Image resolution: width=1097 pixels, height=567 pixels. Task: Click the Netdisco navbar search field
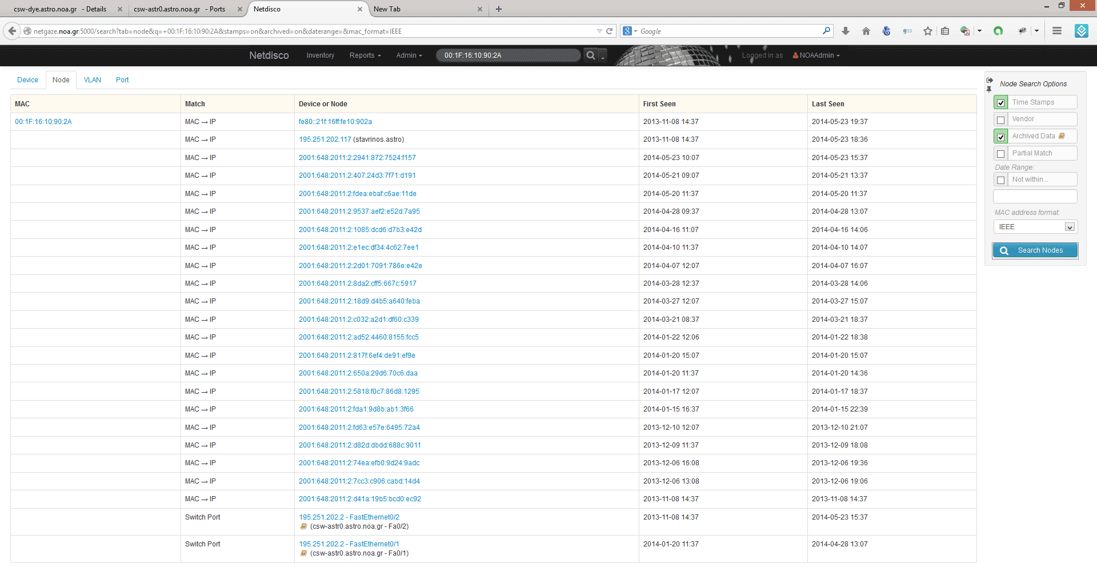point(509,55)
